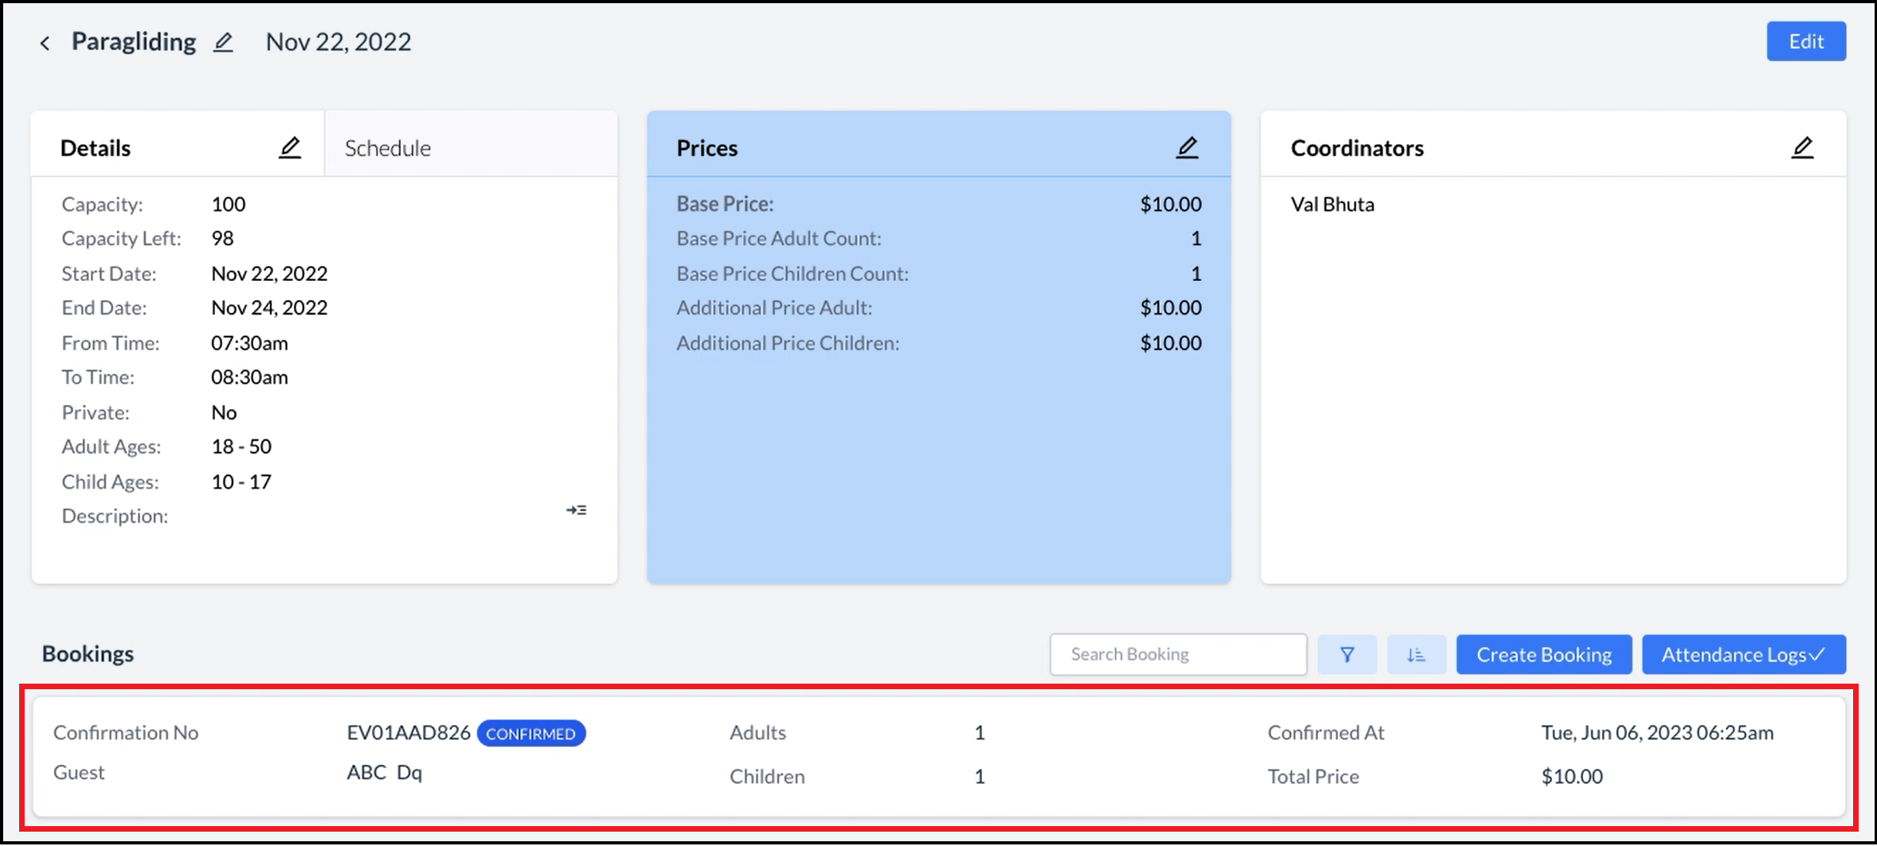Open booking EV01AAD826
This screenshot has width=1877, height=846.
pos(409,732)
